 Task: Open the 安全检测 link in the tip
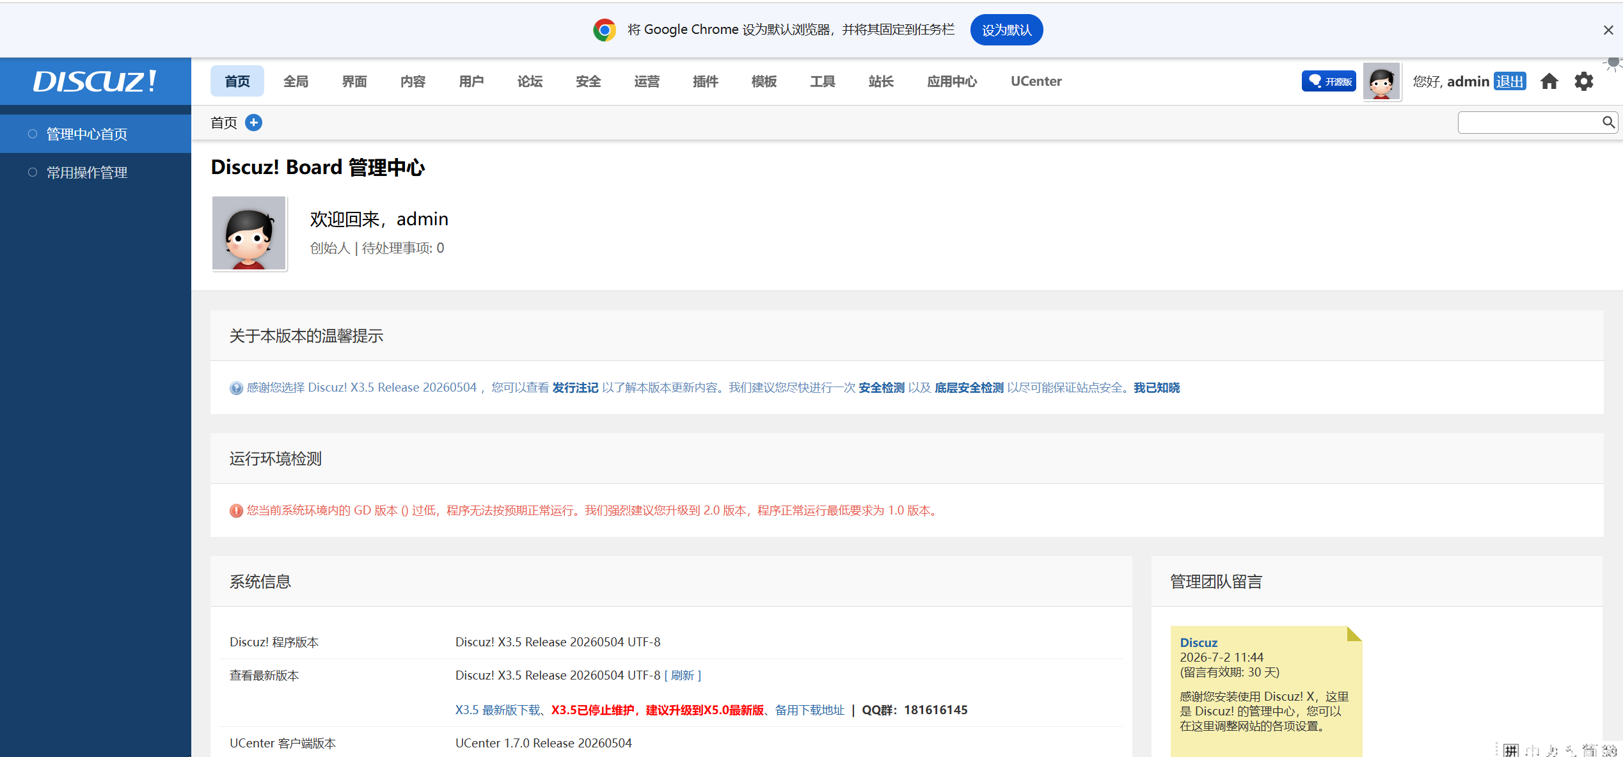point(882,388)
